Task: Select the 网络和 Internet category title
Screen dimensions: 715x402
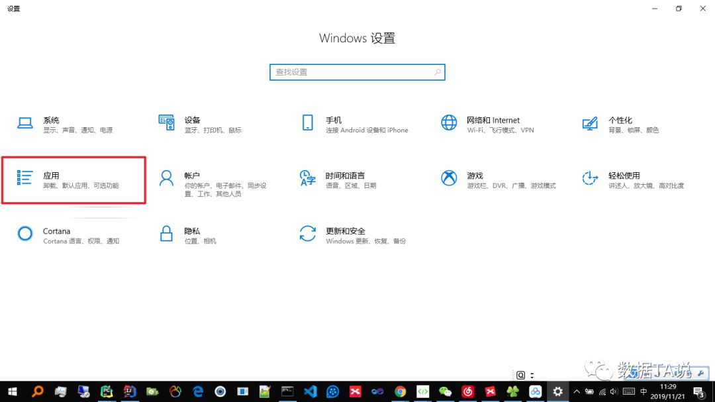Action: (493, 120)
